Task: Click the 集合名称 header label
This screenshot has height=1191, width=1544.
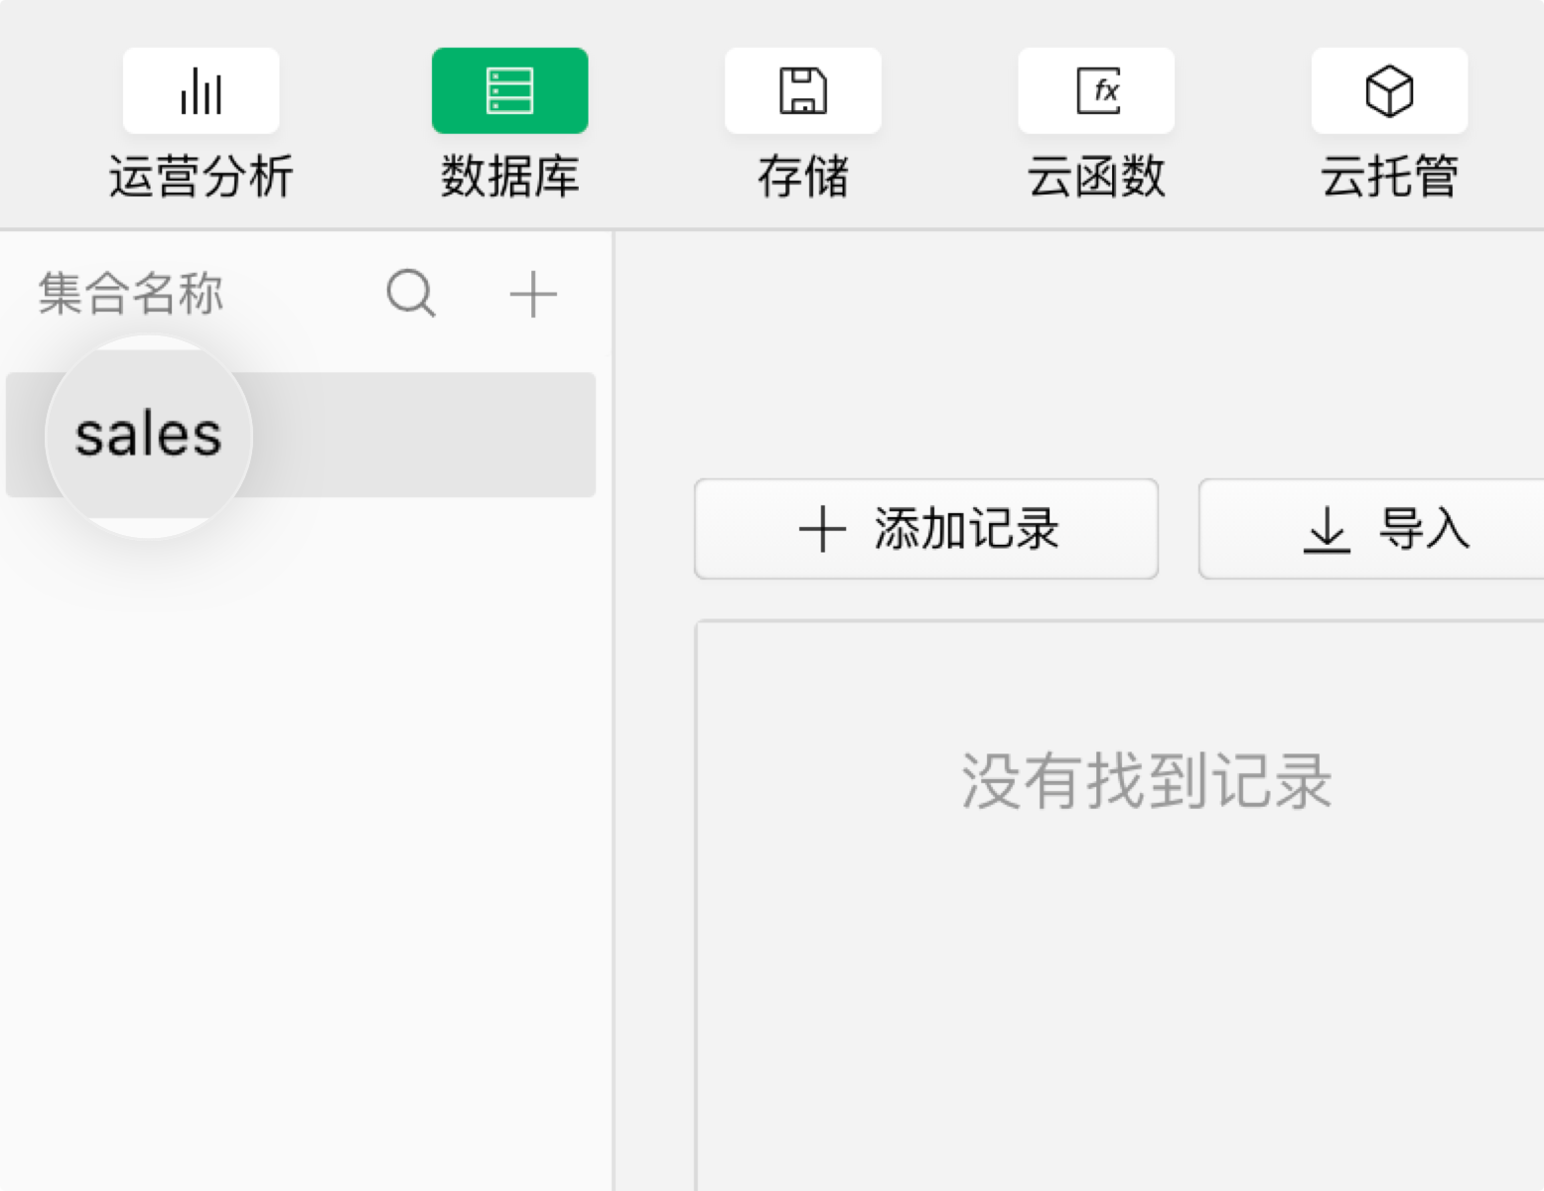Action: tap(131, 294)
